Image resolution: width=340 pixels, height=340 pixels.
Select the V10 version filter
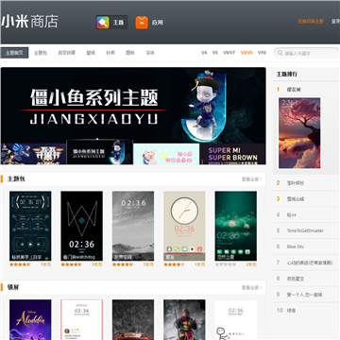point(262,53)
